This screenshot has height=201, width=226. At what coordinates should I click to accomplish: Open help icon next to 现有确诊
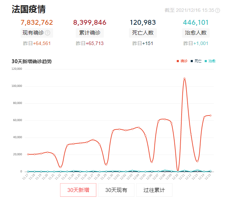pyautogui.click(x=48, y=33)
